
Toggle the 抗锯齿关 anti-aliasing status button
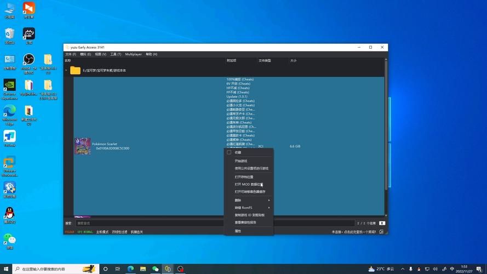click(x=136, y=232)
